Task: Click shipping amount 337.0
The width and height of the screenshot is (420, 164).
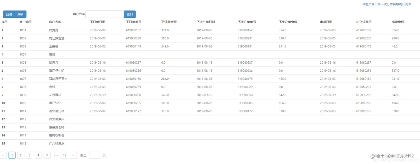Action: (x=395, y=71)
